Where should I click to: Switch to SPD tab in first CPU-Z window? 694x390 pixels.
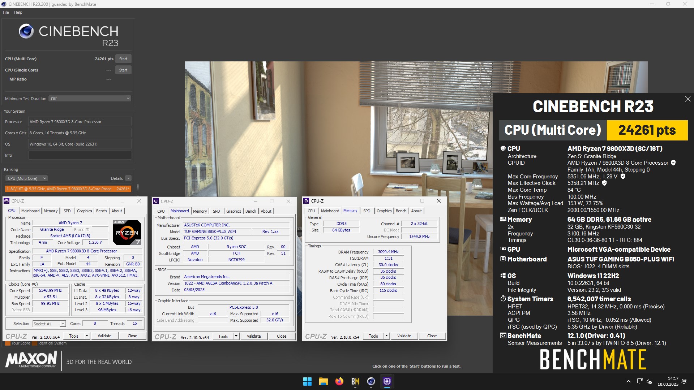point(67,211)
